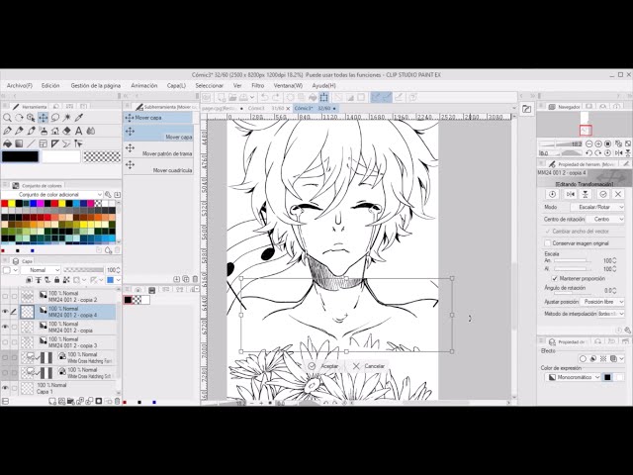Image resolution: width=633 pixels, height=475 pixels.
Task: Show the MM24 001 2 - copia 3 layer
Action: pyautogui.click(x=5, y=341)
